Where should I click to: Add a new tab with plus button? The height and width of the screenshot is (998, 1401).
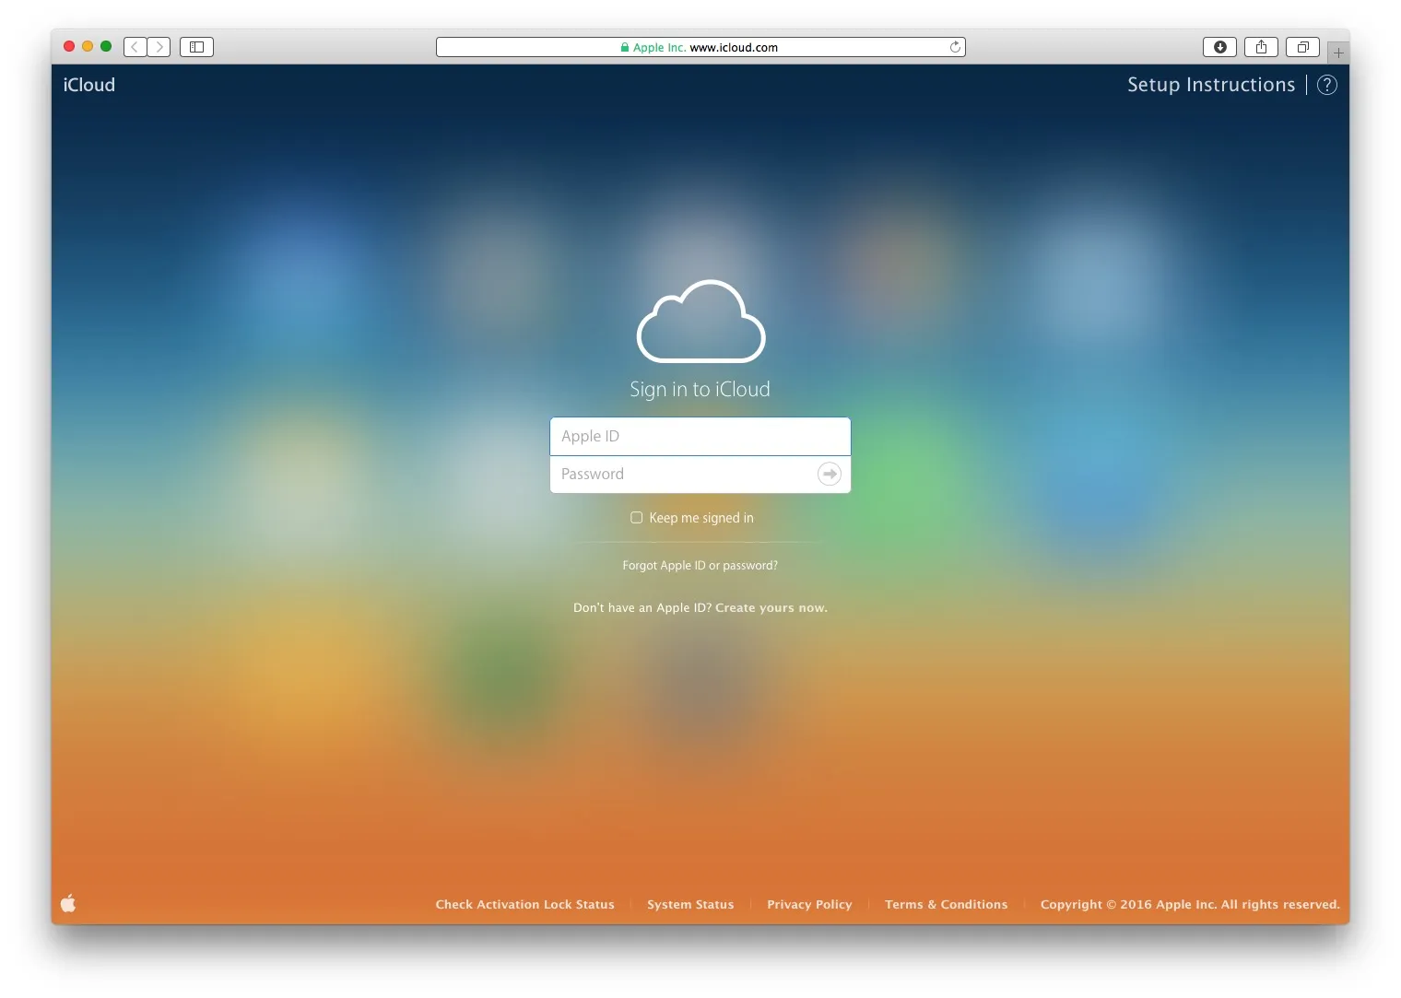pos(1338,53)
